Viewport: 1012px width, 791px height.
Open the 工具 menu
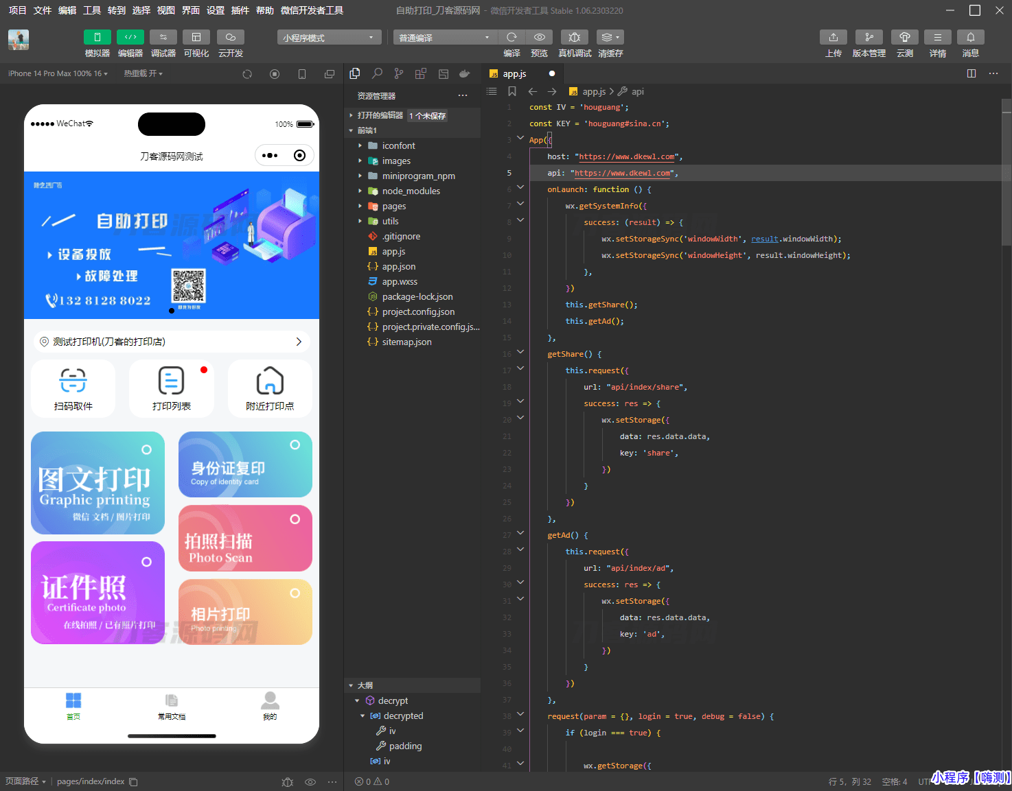pos(92,10)
